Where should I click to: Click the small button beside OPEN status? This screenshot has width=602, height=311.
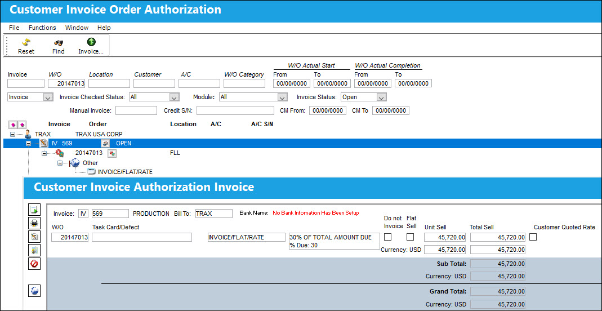click(x=105, y=143)
